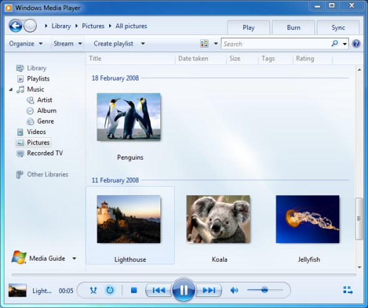Mute the speaker volume
The width and height of the screenshot is (368, 308).
point(234,291)
